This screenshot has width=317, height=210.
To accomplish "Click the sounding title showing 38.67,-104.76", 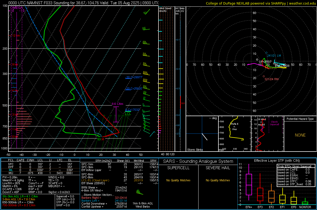I will (84, 3).
